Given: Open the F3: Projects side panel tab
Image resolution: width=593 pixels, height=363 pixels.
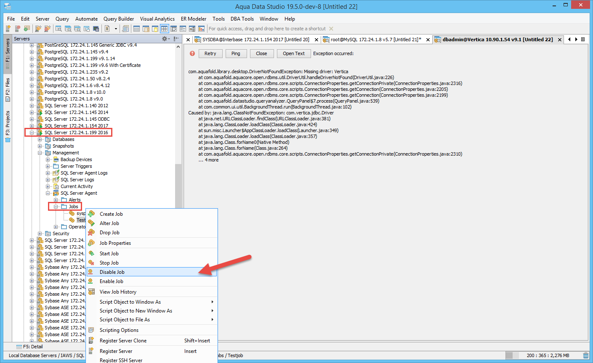Looking at the screenshot, I should (8, 126).
